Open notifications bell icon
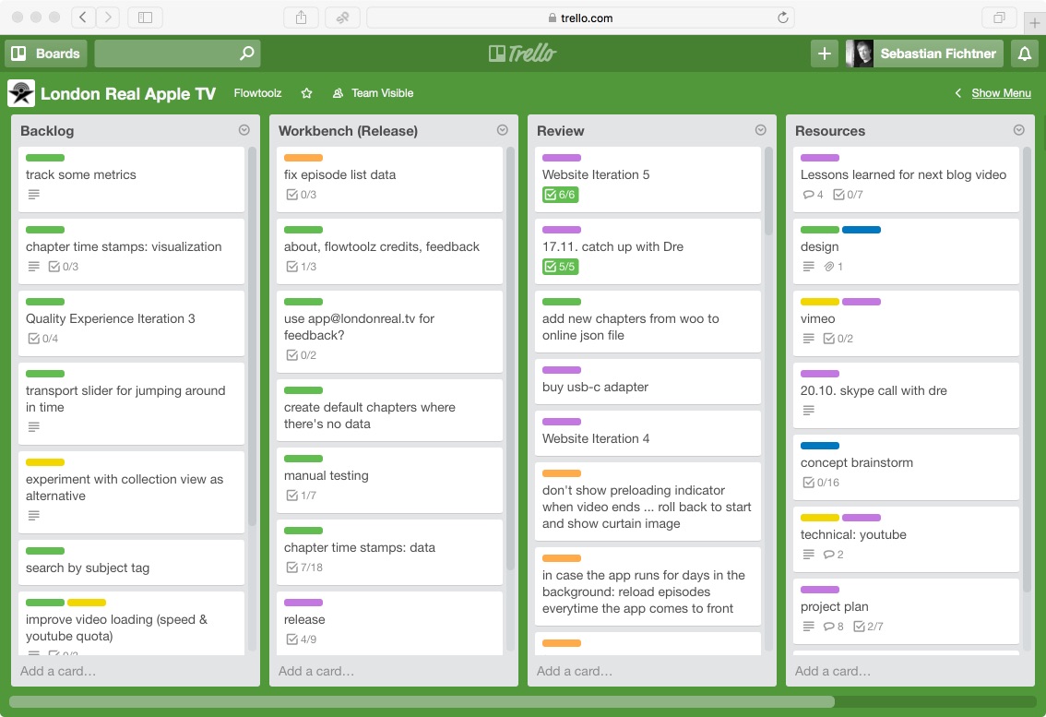Viewport: 1046px width, 717px height. point(1025,54)
